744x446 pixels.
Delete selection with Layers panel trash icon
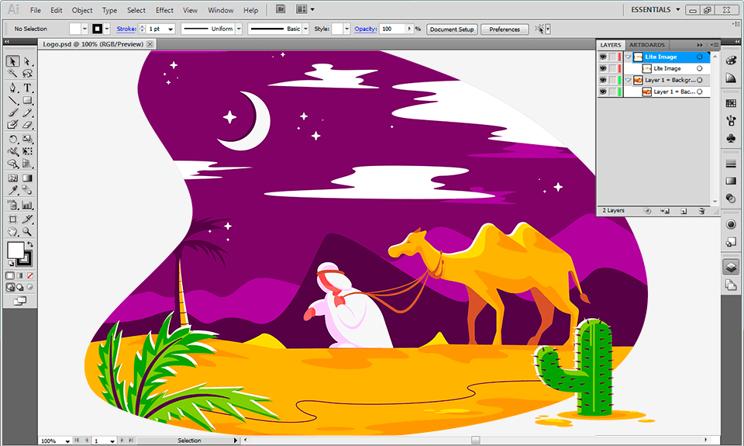click(702, 211)
